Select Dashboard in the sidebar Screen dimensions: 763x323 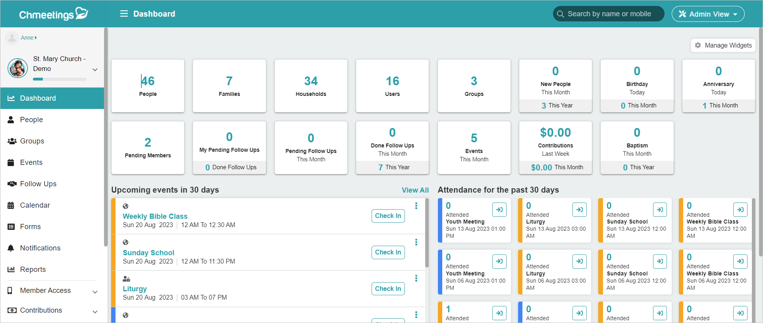click(52, 98)
